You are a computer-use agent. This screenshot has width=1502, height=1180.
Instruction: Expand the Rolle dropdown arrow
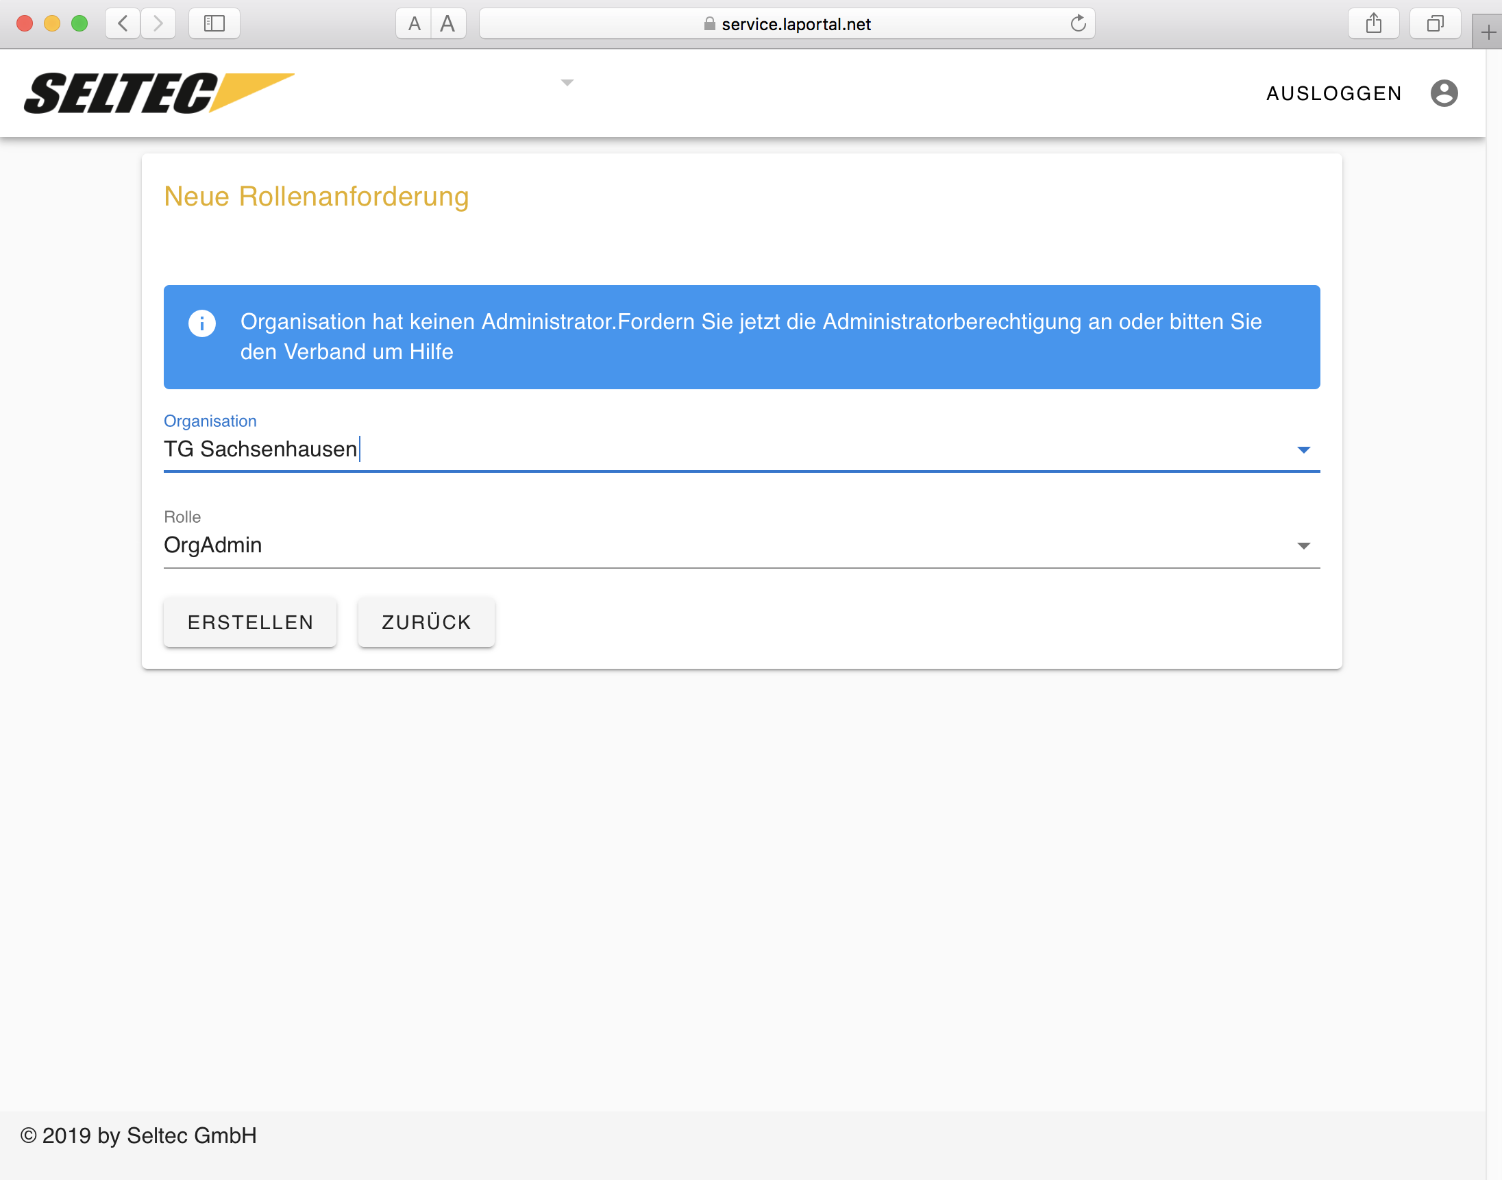[x=1304, y=545]
